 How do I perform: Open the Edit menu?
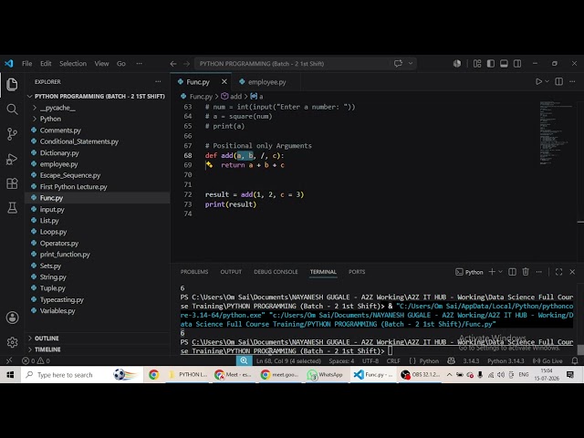pos(46,64)
